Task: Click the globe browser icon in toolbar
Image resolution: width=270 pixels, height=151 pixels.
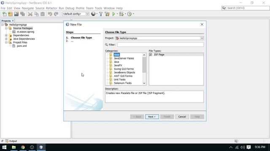Action: click(x=93, y=14)
